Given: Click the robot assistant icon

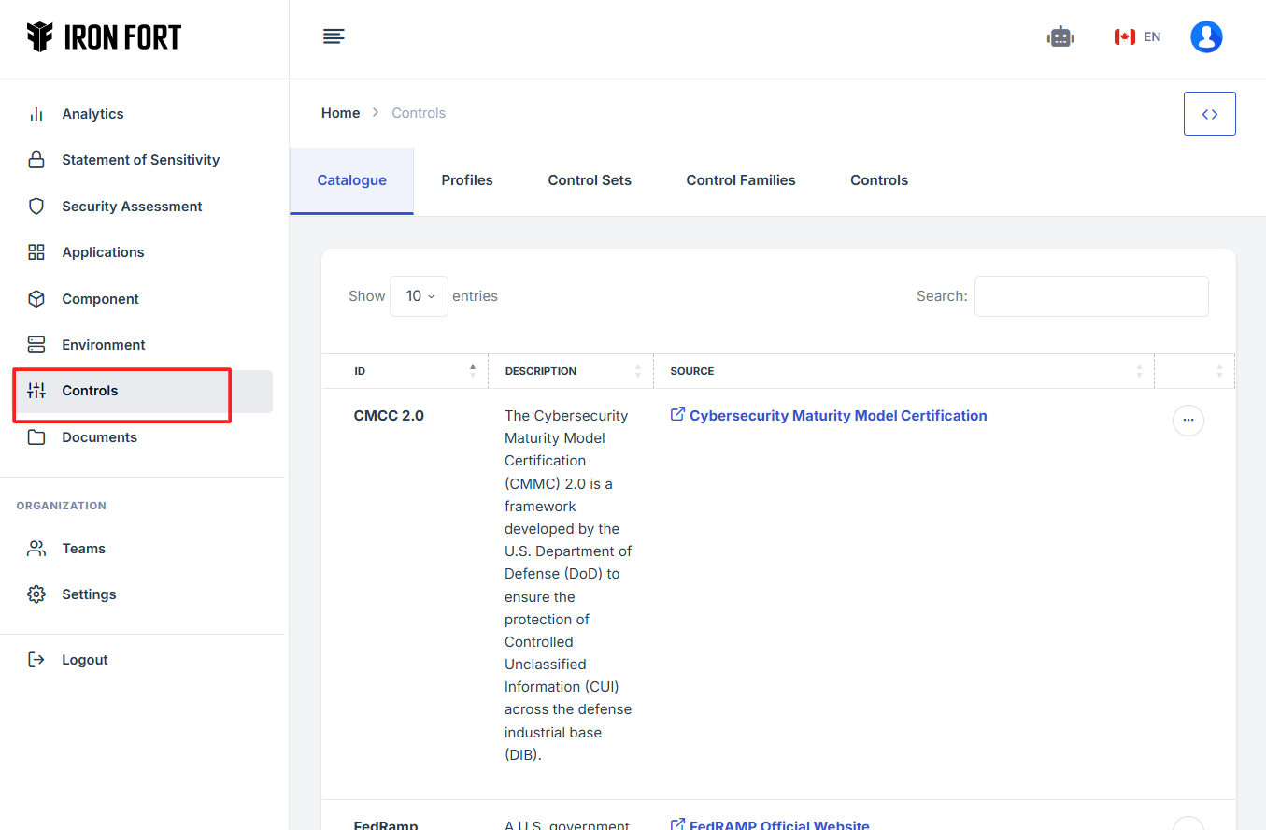Looking at the screenshot, I should click(1060, 37).
